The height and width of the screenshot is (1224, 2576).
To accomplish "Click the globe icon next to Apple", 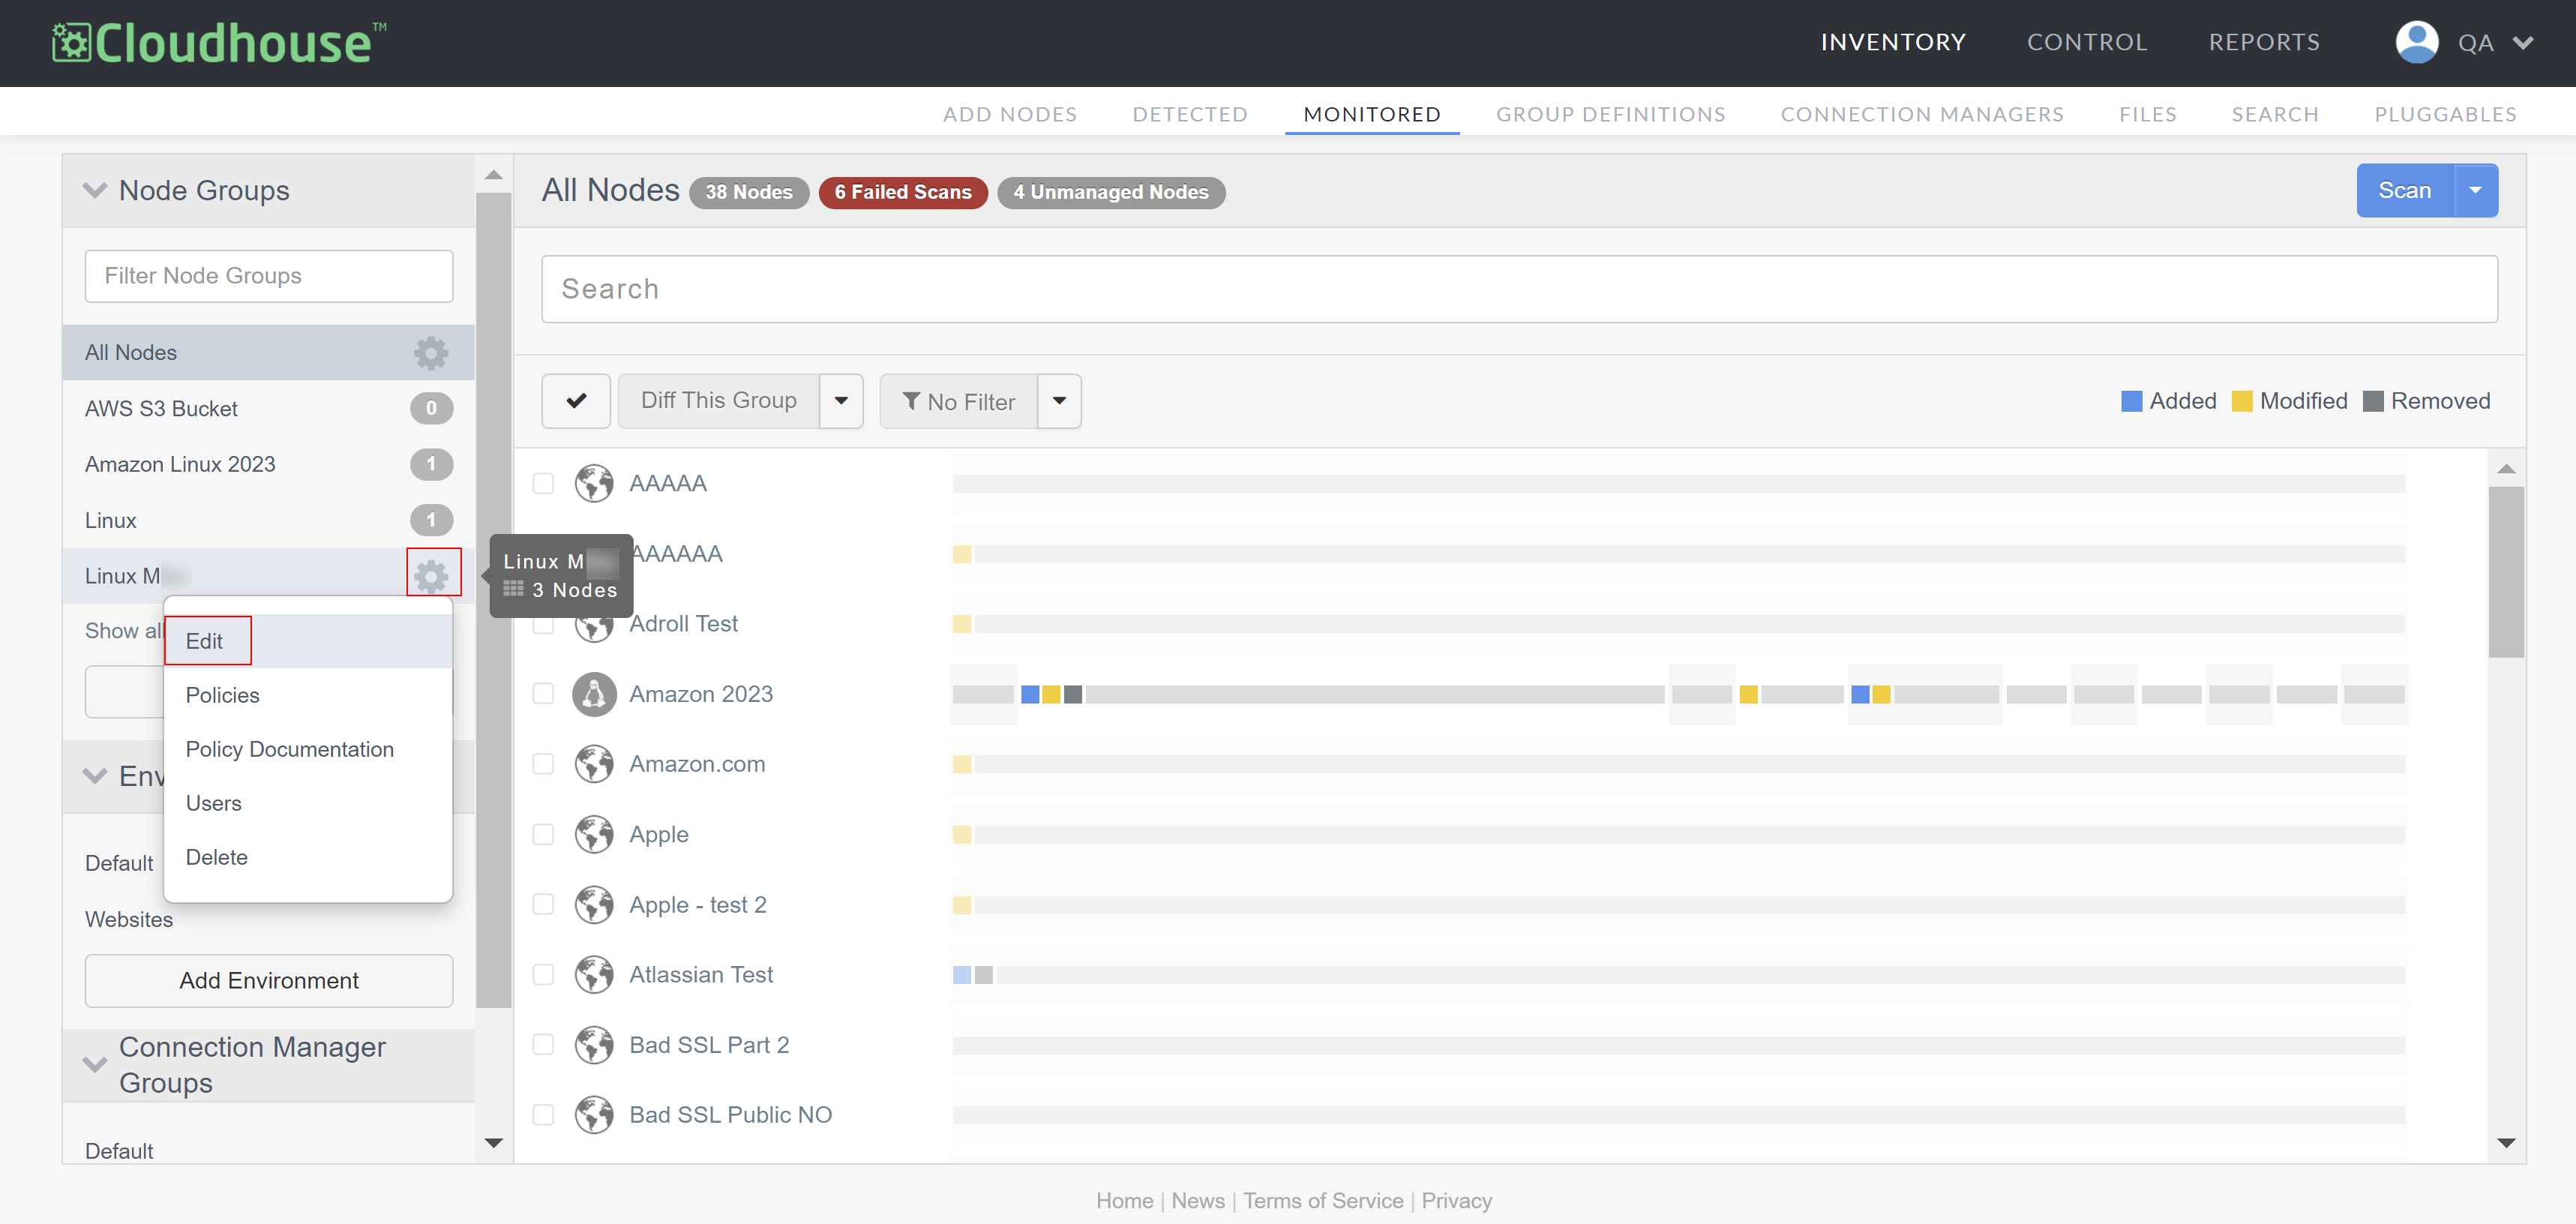I will coord(594,834).
